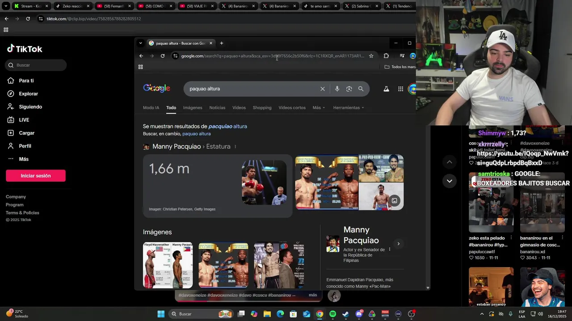Bookmark this page with the star icon

click(x=371, y=56)
